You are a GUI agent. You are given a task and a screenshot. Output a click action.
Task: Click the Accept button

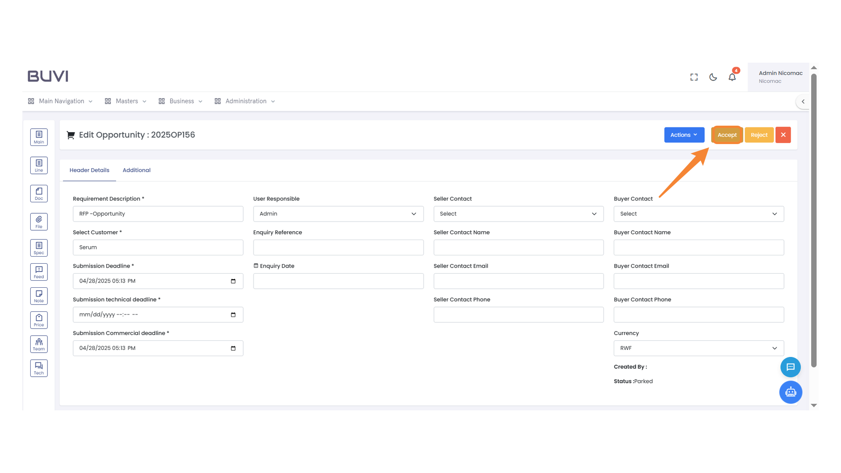727,135
